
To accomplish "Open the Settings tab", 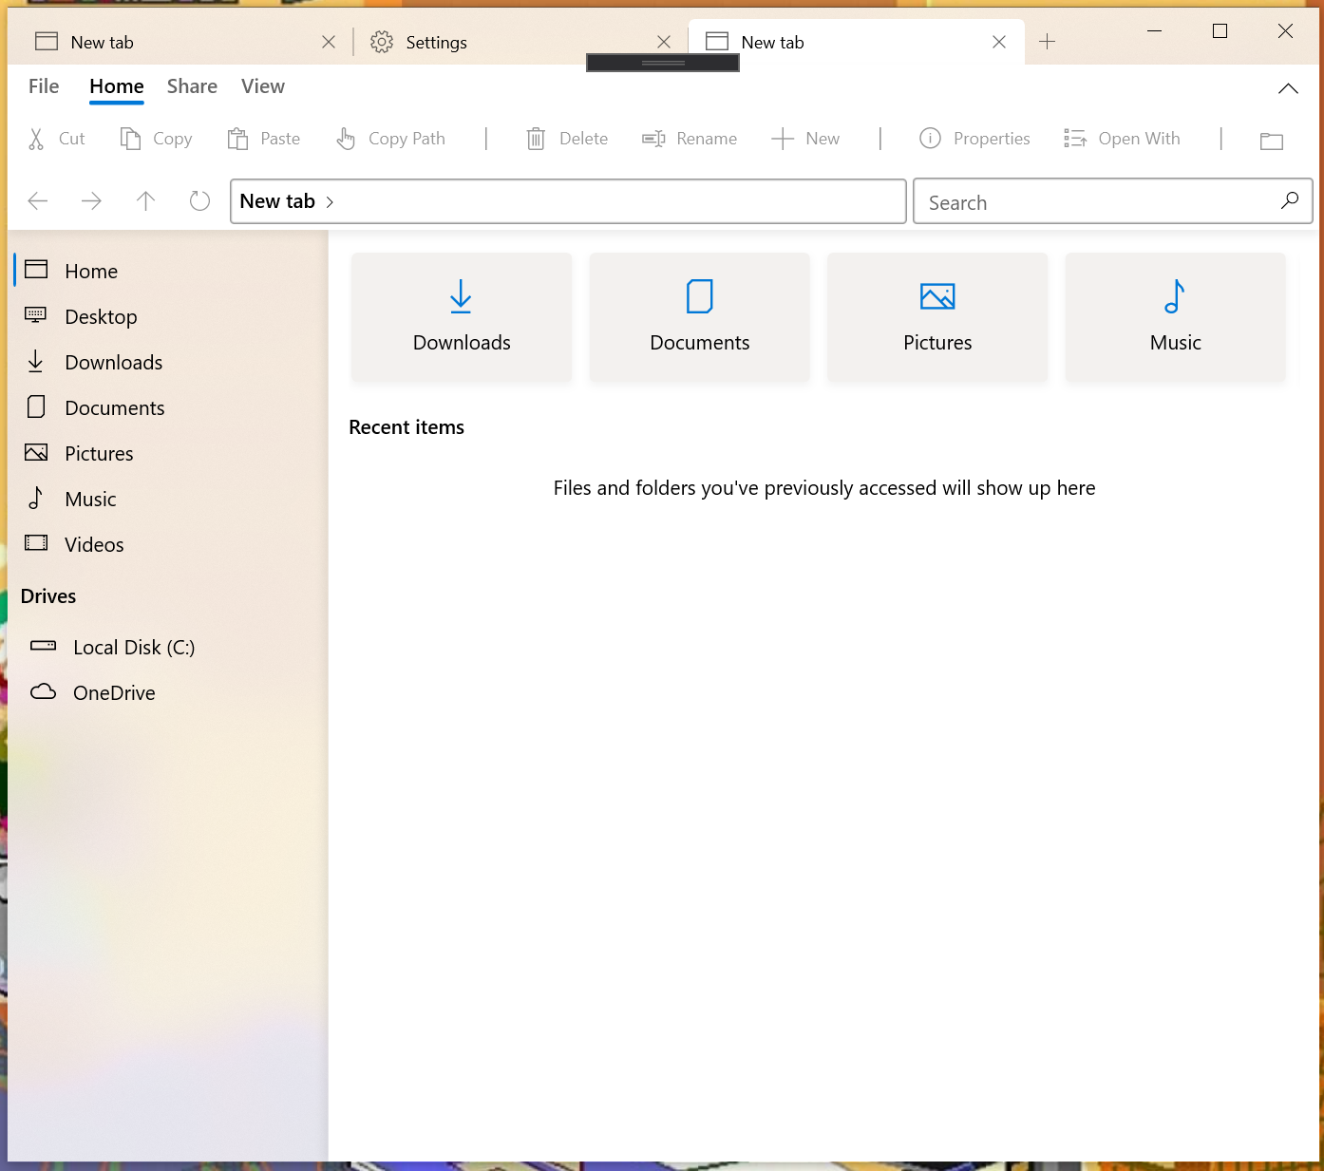I will (x=436, y=42).
